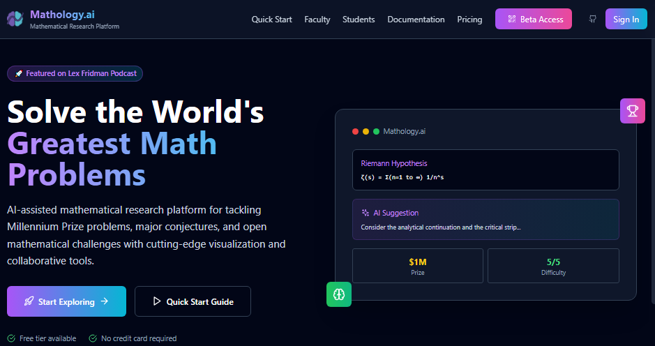
Task: Click the Greatest Math headline text
Action: click(112, 143)
